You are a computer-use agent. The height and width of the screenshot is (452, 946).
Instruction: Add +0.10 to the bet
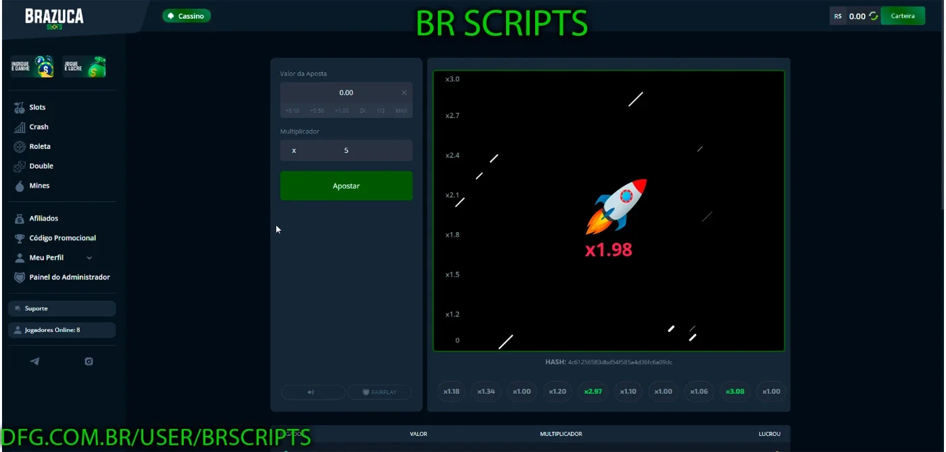coord(292,111)
